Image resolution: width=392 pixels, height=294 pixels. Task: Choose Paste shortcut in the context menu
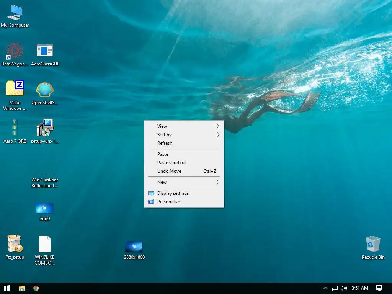click(184, 163)
